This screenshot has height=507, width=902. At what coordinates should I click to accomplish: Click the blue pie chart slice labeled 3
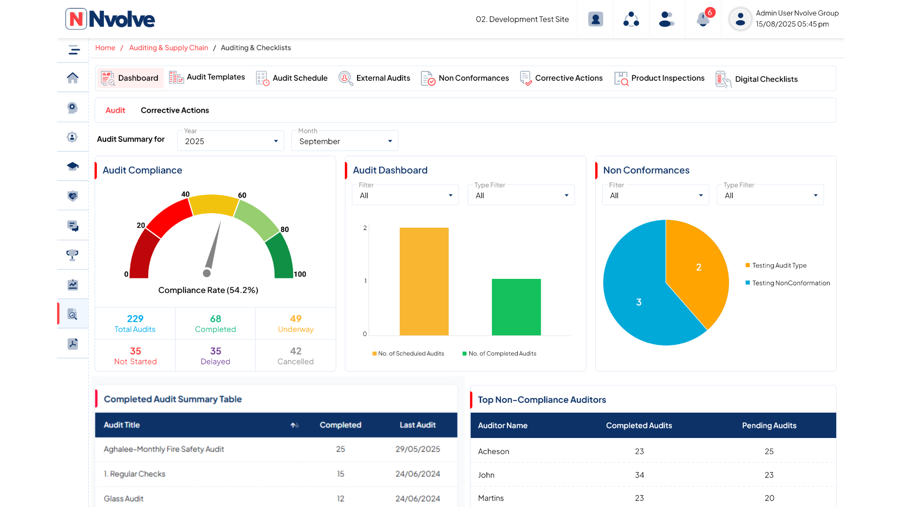click(639, 302)
